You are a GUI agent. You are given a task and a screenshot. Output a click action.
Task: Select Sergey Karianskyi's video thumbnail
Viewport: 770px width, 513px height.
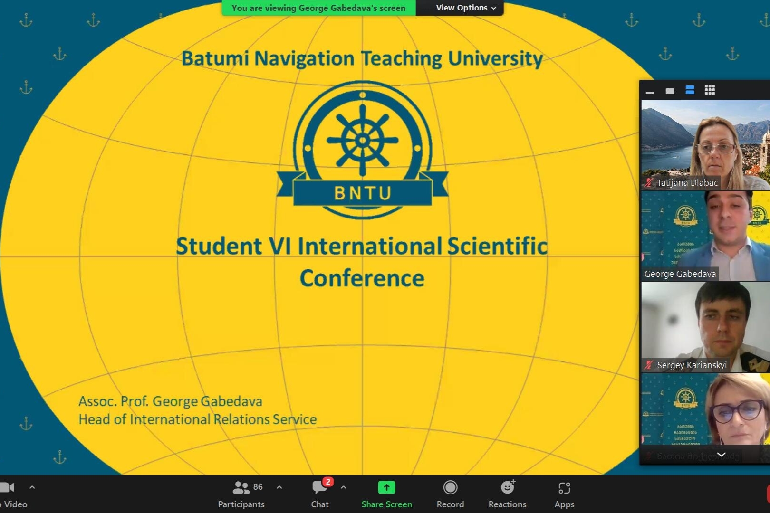click(705, 327)
